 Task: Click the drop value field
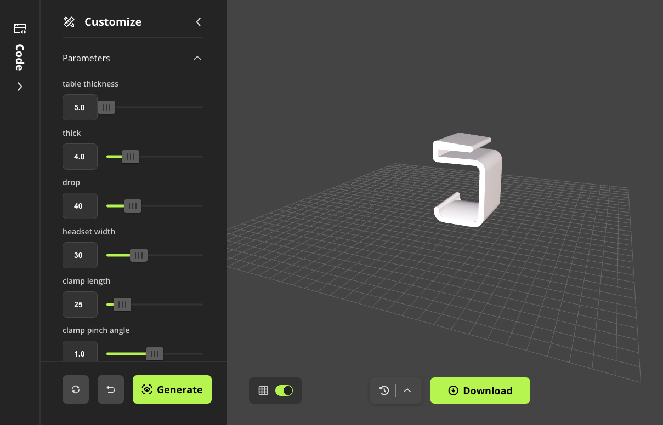80,206
